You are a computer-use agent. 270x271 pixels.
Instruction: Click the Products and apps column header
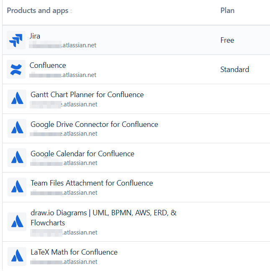(38, 10)
